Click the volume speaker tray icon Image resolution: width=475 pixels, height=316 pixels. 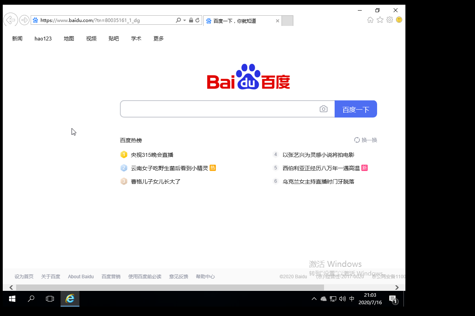point(342,299)
